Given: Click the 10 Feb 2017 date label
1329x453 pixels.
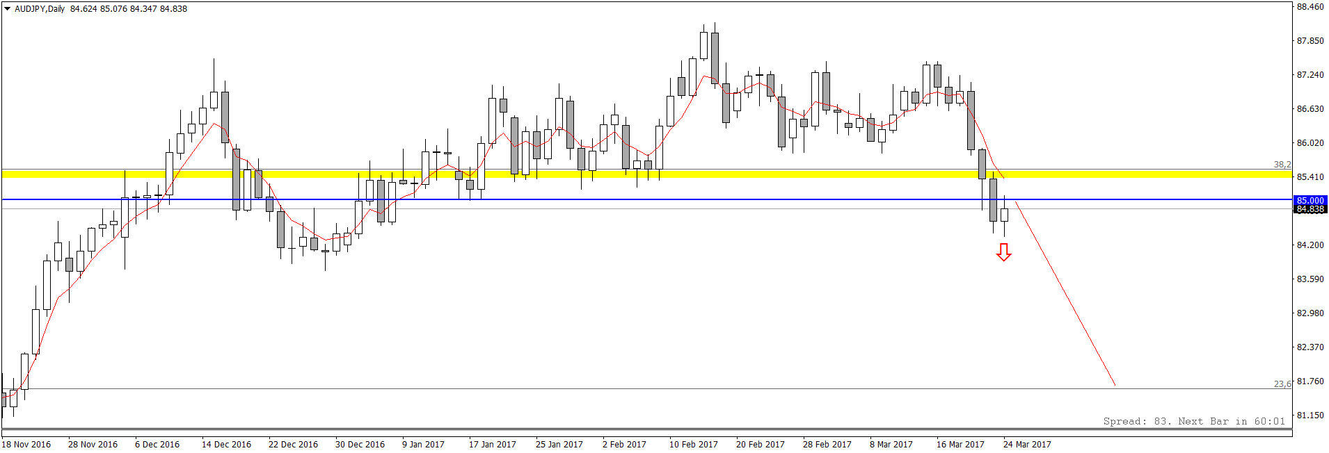Looking at the screenshot, I should click(x=694, y=445).
